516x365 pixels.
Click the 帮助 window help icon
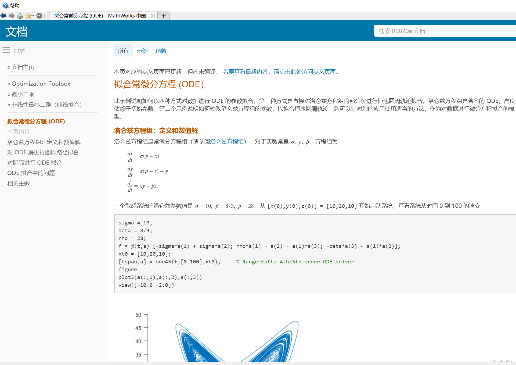[x=5, y=5]
